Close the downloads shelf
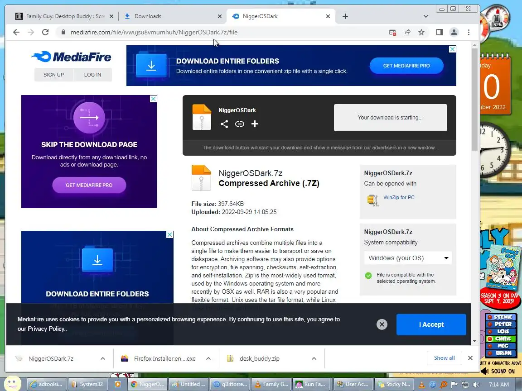 click(x=470, y=358)
